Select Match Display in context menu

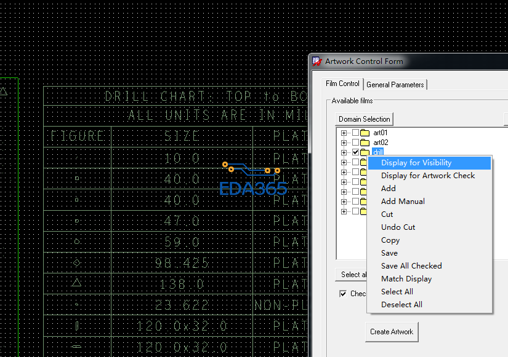(x=406, y=279)
